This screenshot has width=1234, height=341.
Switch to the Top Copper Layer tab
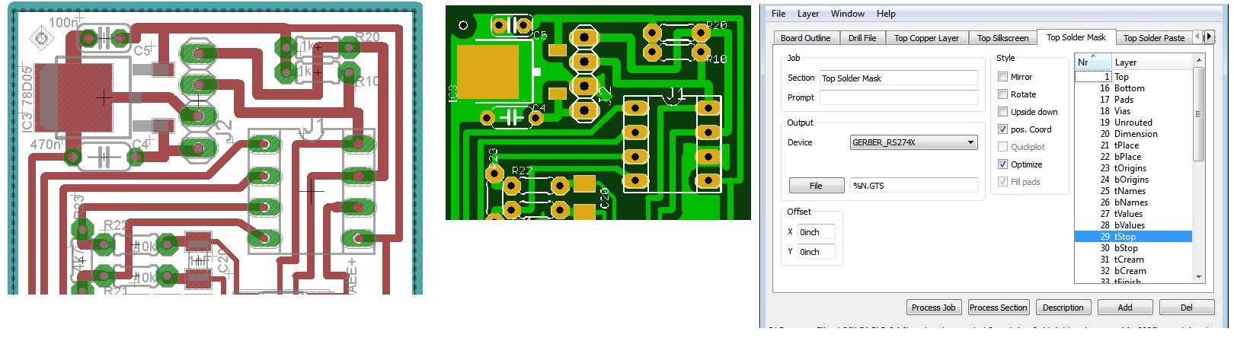[925, 38]
